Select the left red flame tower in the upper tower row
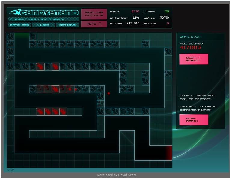The image size is (230, 178). click(x=41, y=67)
